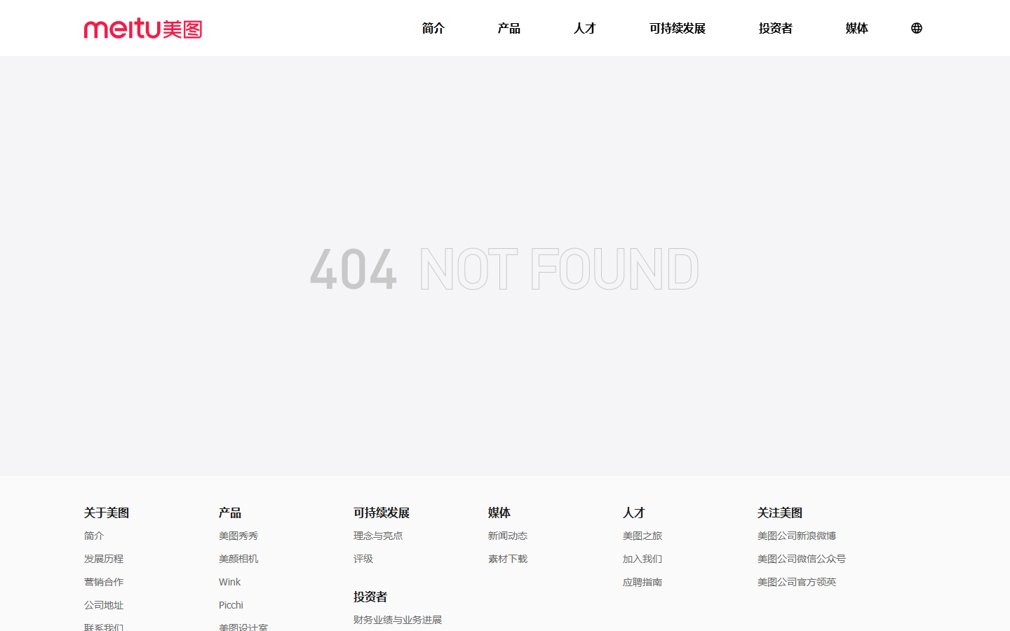
Task: Open the 素材下载 footer link
Action: click(508, 559)
